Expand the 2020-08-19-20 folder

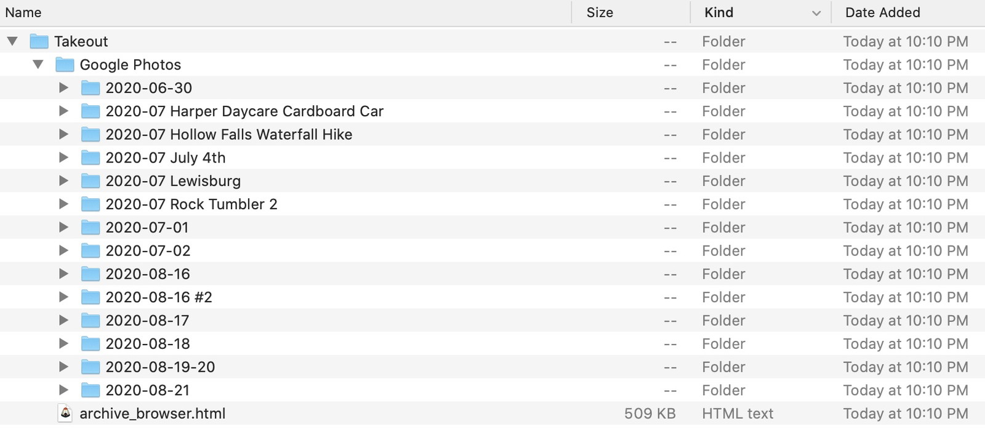[63, 367]
